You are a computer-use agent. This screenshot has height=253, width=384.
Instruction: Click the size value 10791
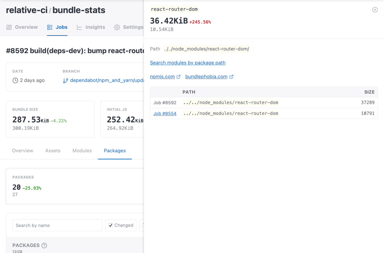pos(368,113)
